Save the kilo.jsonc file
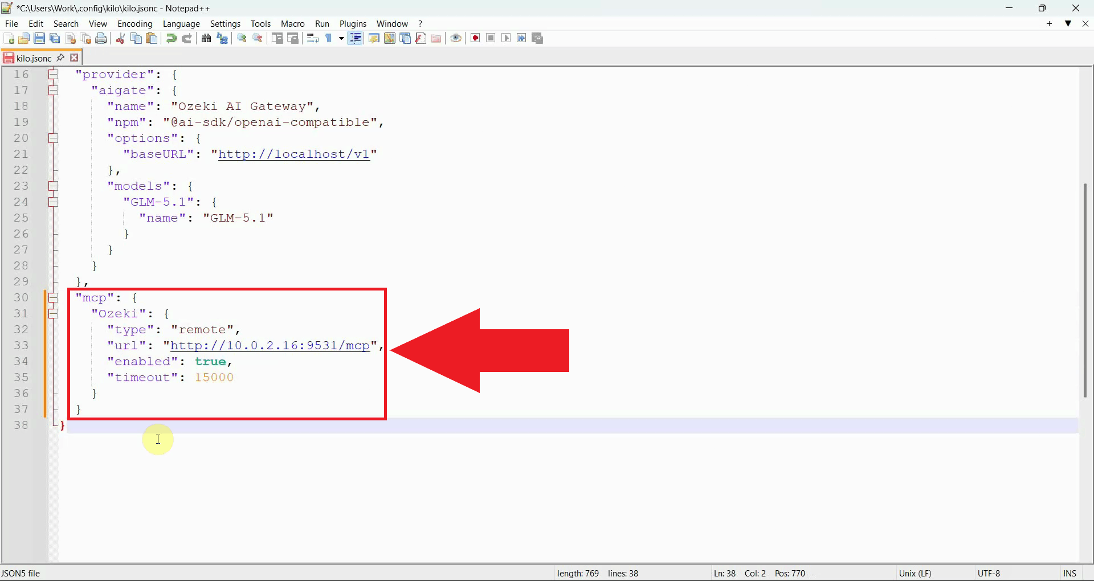Image resolution: width=1094 pixels, height=581 pixels. tap(39, 38)
